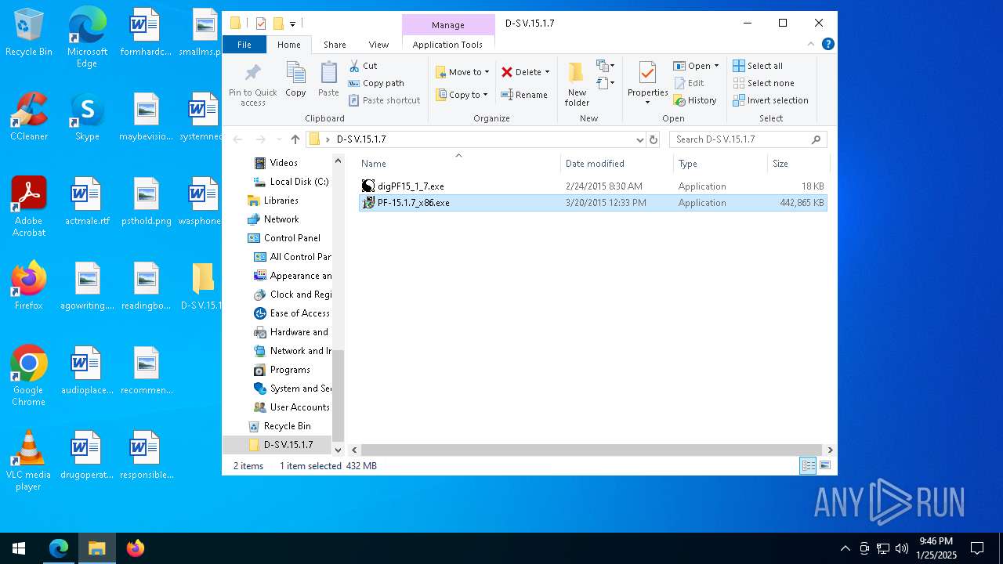Screen dimensions: 1003x564
Task: Click Copy path in ribbon
Action: click(x=377, y=83)
